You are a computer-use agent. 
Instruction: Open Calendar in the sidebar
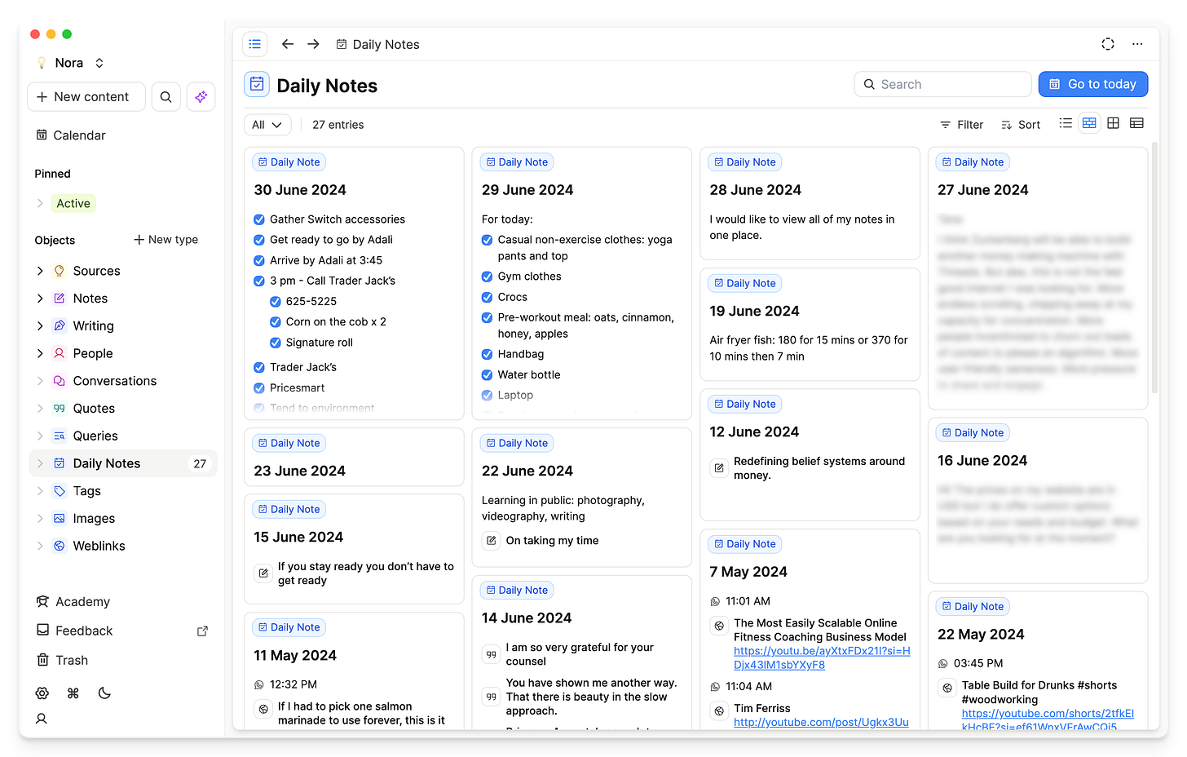pyautogui.click(x=71, y=135)
